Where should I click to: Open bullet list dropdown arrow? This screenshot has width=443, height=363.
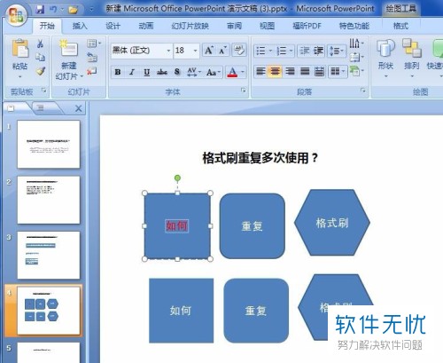270,51
